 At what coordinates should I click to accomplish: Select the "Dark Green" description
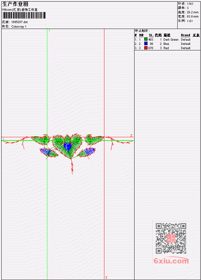(171, 39)
